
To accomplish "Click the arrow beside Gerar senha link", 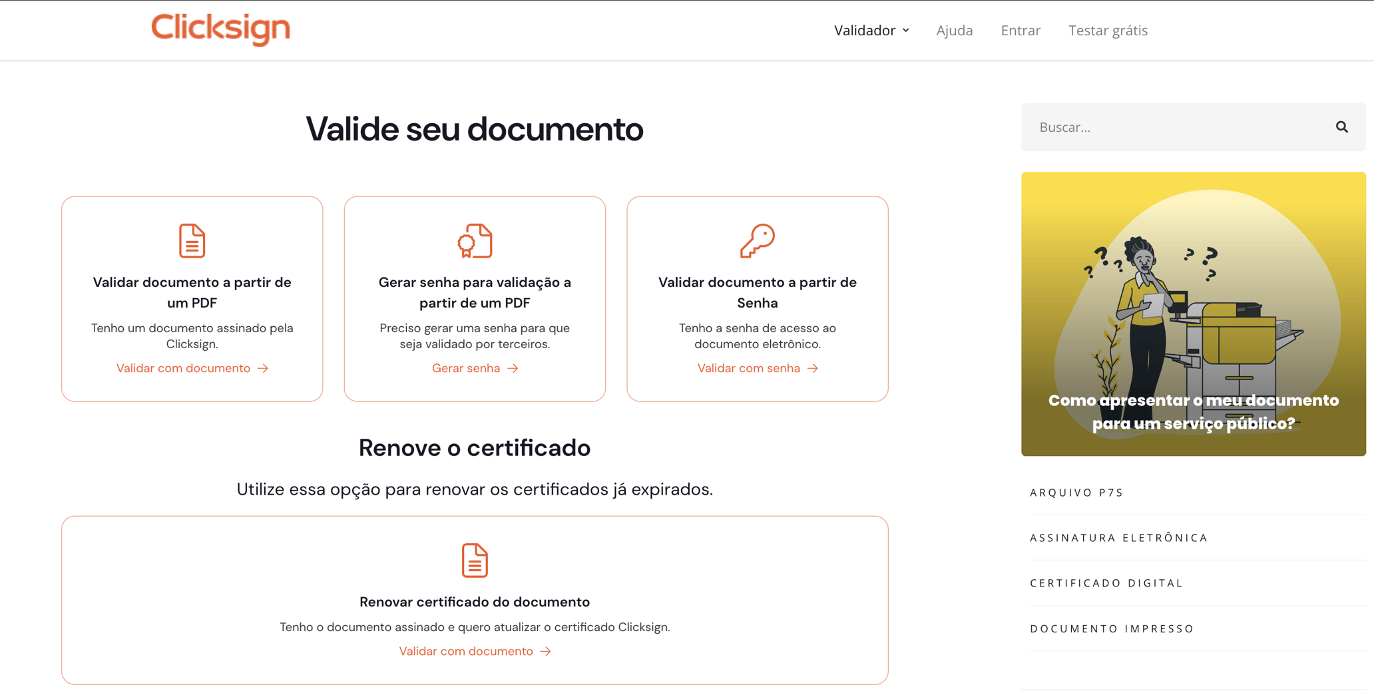I will [512, 367].
